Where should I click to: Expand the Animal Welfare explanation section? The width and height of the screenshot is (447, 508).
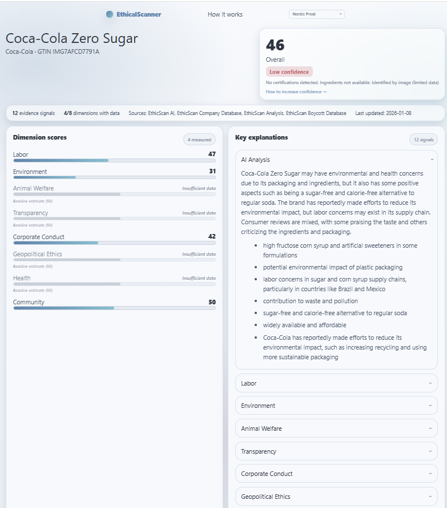point(336,428)
